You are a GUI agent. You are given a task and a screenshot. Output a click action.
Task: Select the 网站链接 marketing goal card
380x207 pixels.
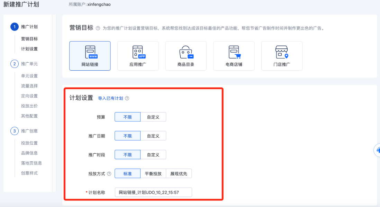[x=90, y=56]
